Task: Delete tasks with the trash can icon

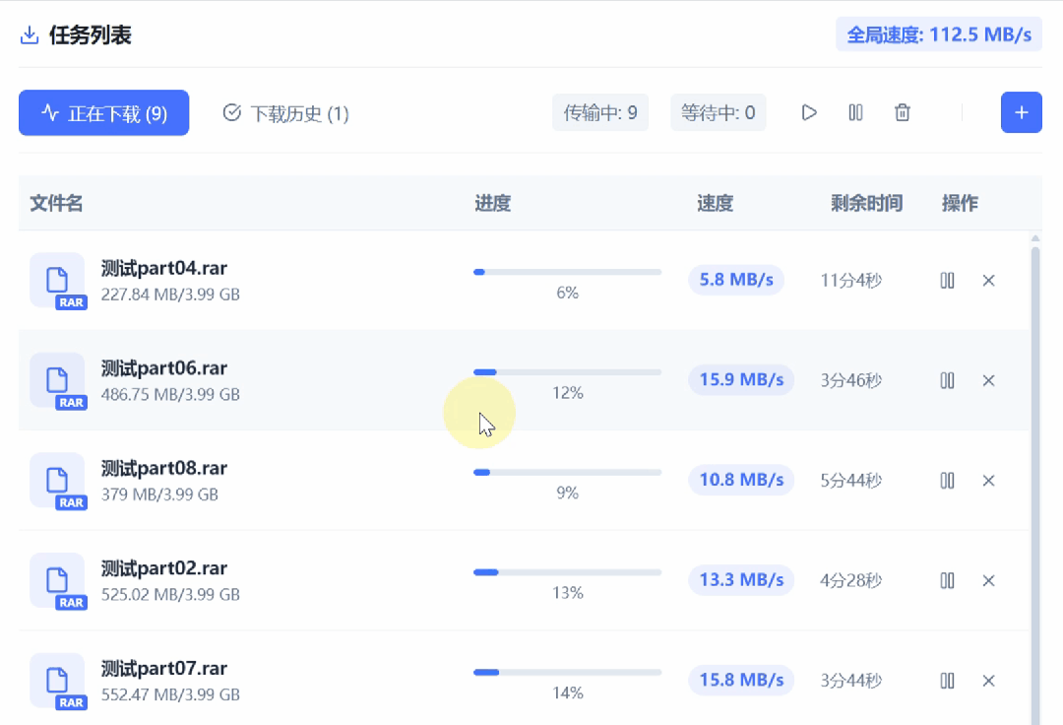Action: coord(902,112)
